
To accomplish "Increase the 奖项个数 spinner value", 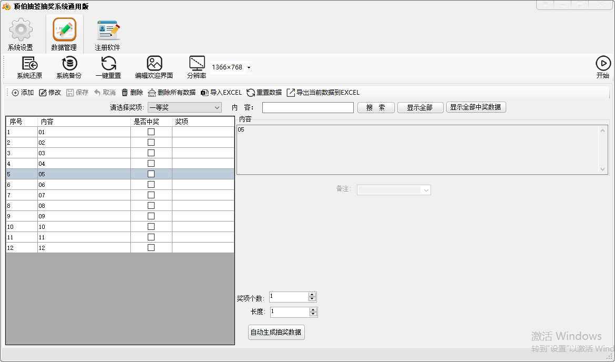I will click(x=312, y=295).
